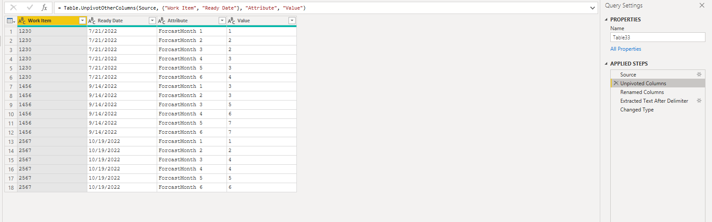This screenshot has width=712, height=222.
Task: Edit the query Name field Table33
Action: coord(657,38)
